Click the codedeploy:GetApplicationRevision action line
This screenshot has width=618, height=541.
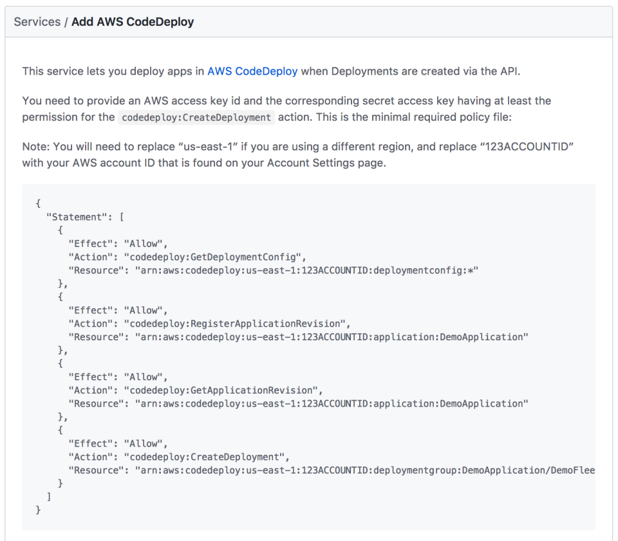pos(196,390)
